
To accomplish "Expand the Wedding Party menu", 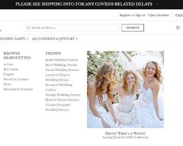I will pos(14,39).
